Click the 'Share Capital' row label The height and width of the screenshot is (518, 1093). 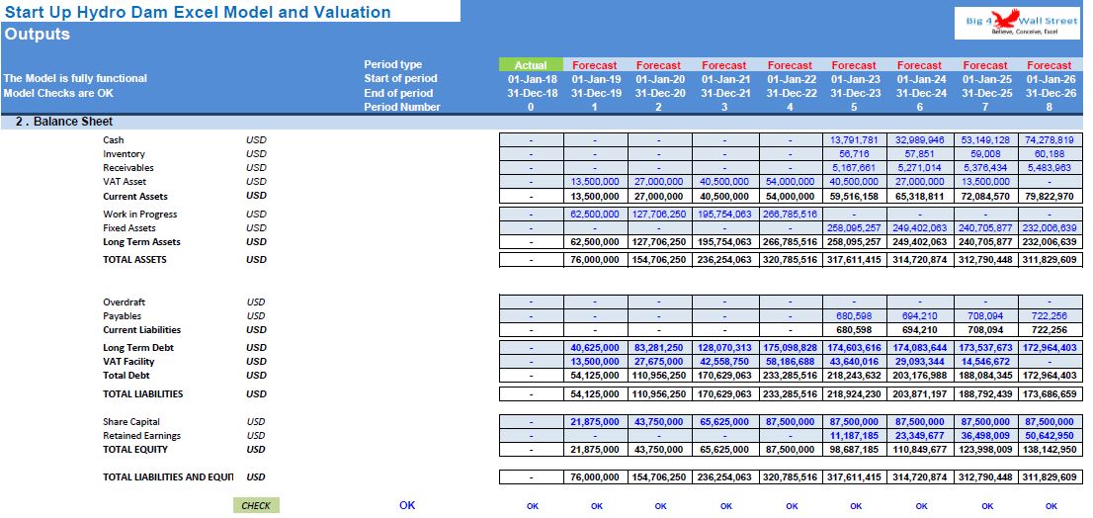[131, 422]
